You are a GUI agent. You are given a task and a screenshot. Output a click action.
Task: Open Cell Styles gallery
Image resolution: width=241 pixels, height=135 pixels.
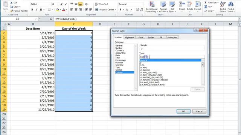tap(172, 7)
